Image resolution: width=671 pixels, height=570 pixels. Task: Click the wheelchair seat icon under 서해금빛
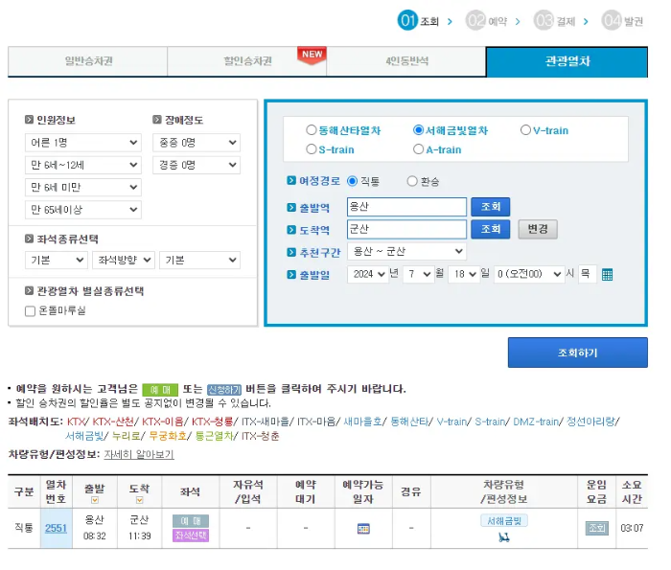(504, 537)
